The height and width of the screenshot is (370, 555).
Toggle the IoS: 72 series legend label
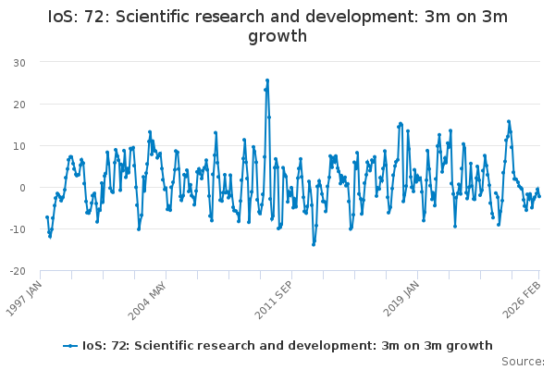(287, 346)
